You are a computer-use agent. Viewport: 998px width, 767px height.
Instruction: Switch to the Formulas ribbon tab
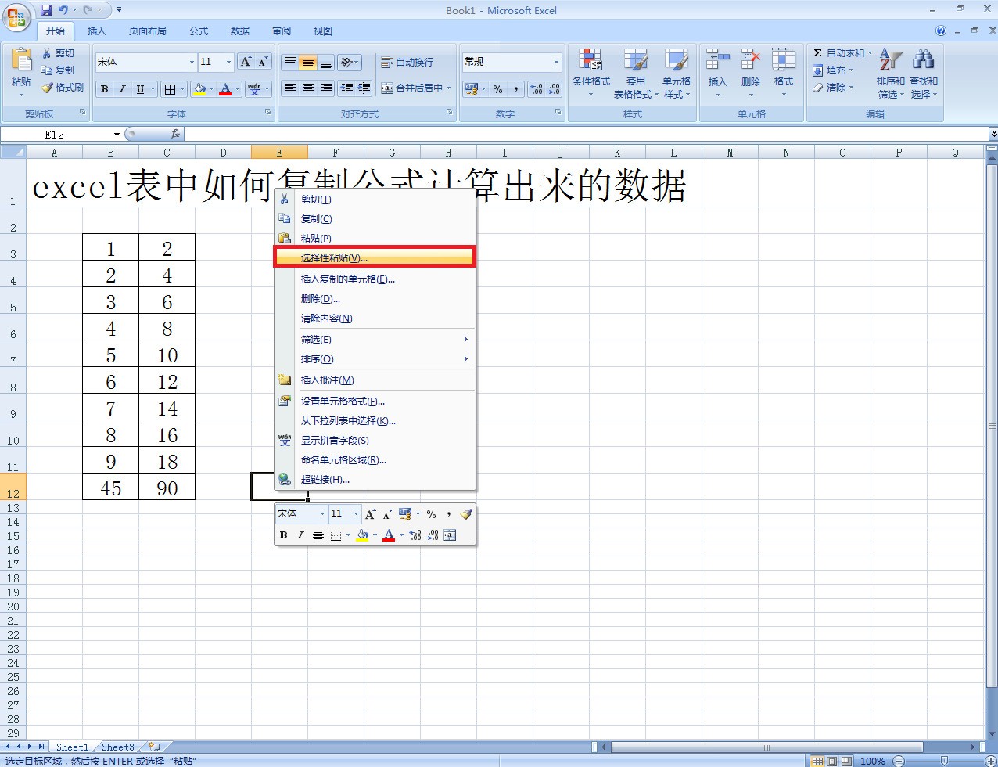(199, 31)
